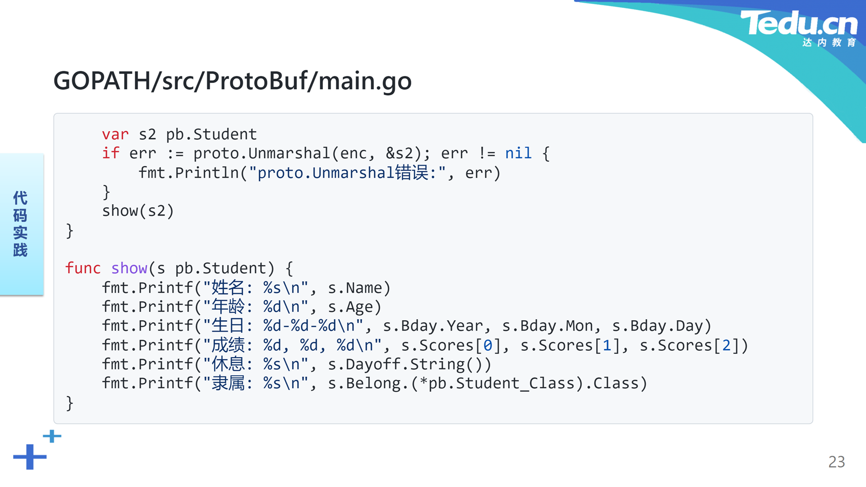Click the show(s2) call
The height and width of the screenshot is (487, 866).
(138, 211)
